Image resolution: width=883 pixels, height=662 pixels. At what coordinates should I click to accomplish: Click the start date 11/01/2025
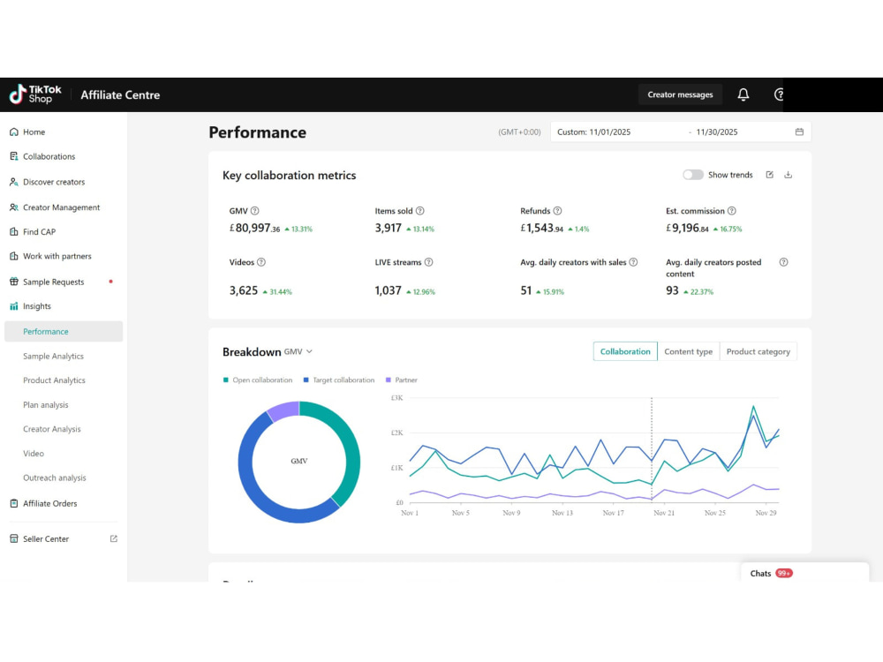[x=610, y=132]
